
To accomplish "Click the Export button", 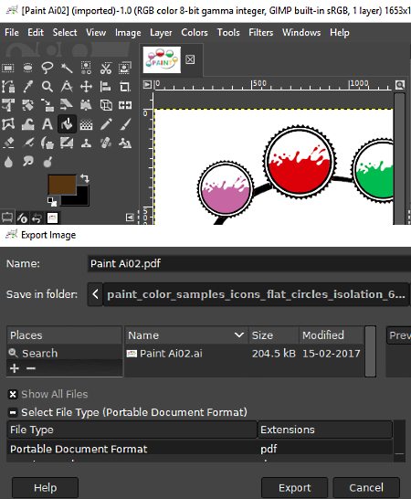I will 295,487.
